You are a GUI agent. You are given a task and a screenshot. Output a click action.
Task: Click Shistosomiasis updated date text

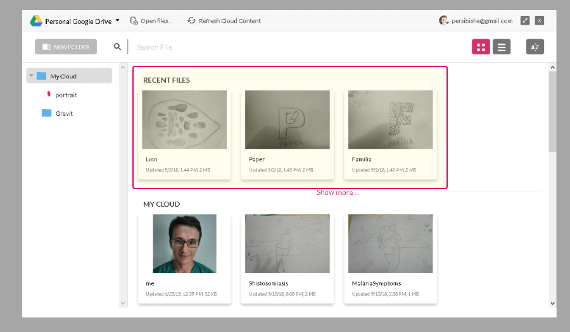point(282,294)
